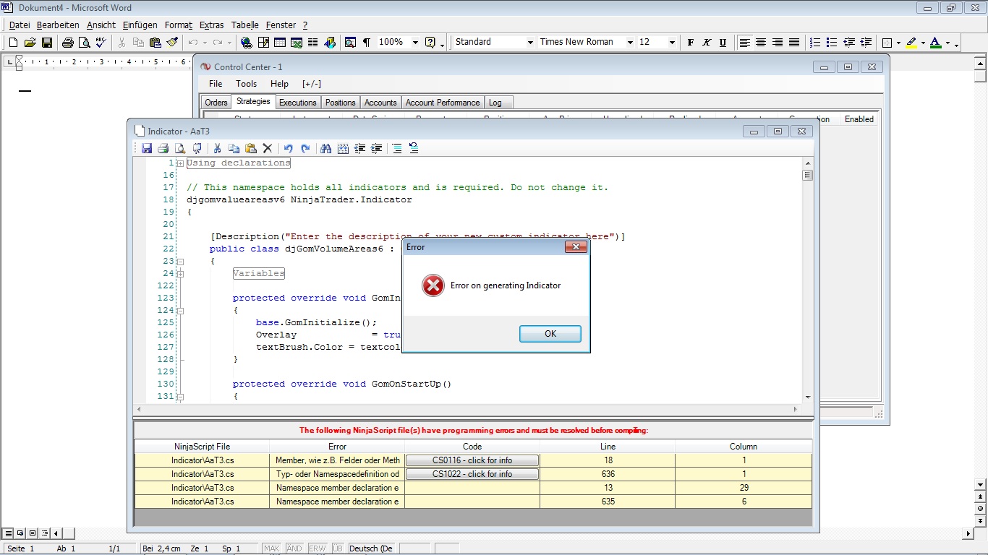Click CS0116 - click for info button
988x555 pixels.
click(472, 460)
